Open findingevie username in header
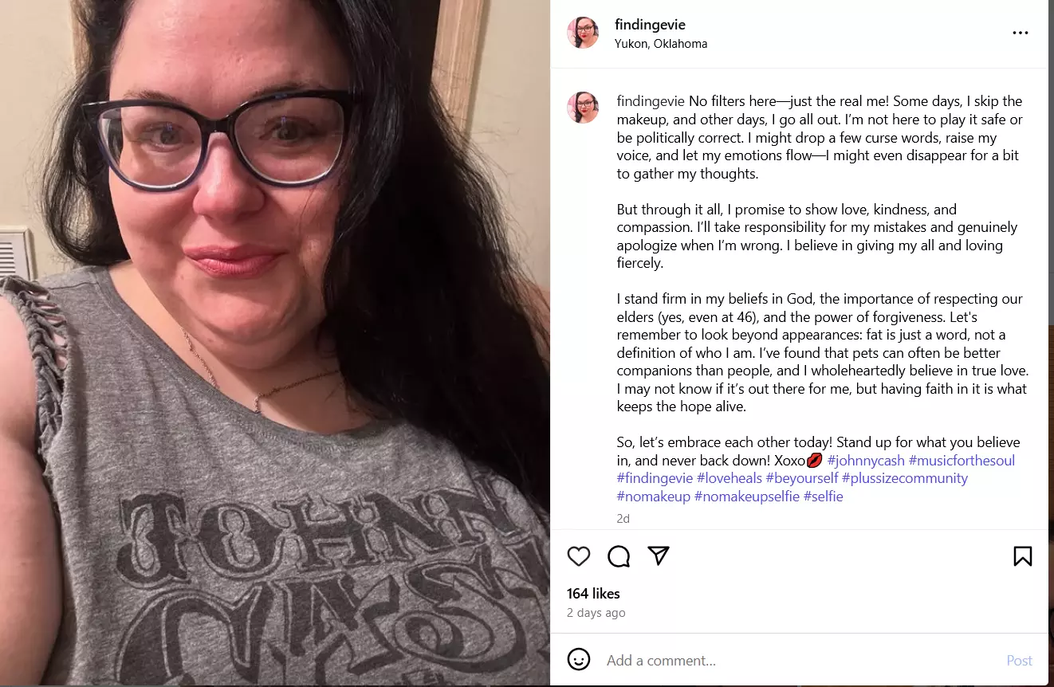This screenshot has width=1054, height=687. click(650, 25)
